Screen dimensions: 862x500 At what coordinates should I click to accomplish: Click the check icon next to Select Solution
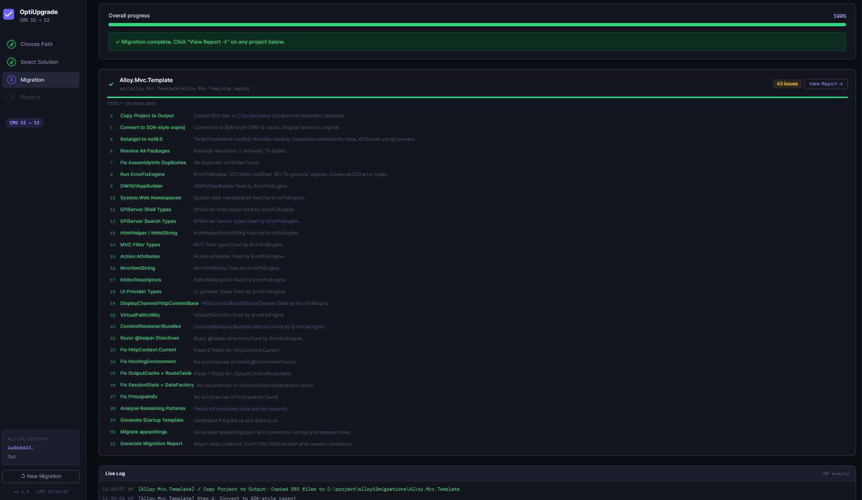(x=11, y=61)
